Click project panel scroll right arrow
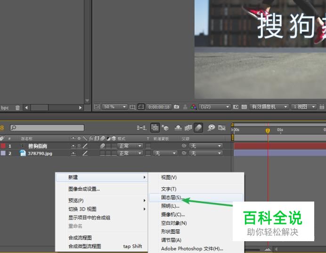 (80, 108)
